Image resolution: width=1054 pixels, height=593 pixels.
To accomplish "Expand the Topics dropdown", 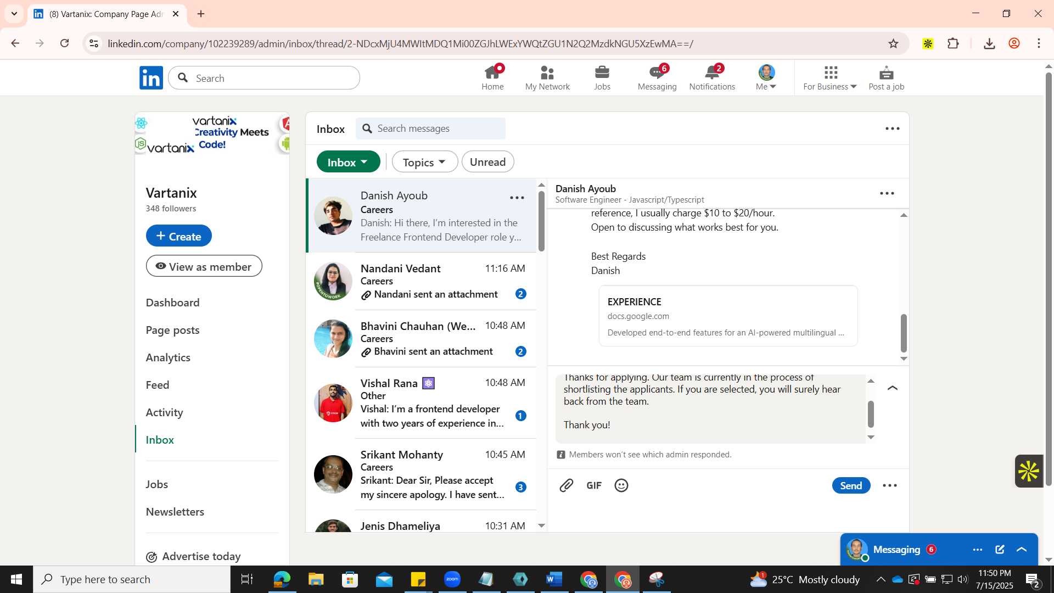I will (424, 162).
